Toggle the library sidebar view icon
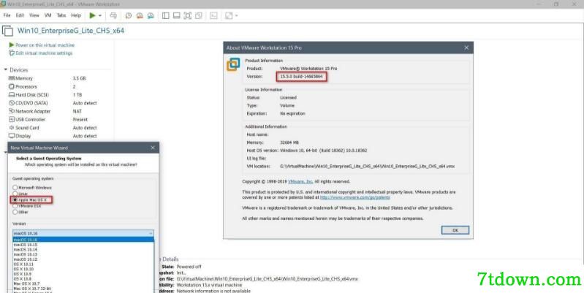 165,15
